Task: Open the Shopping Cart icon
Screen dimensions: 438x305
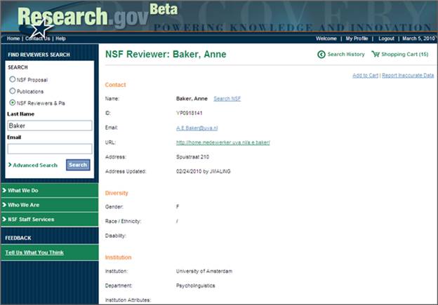Action: coord(376,54)
